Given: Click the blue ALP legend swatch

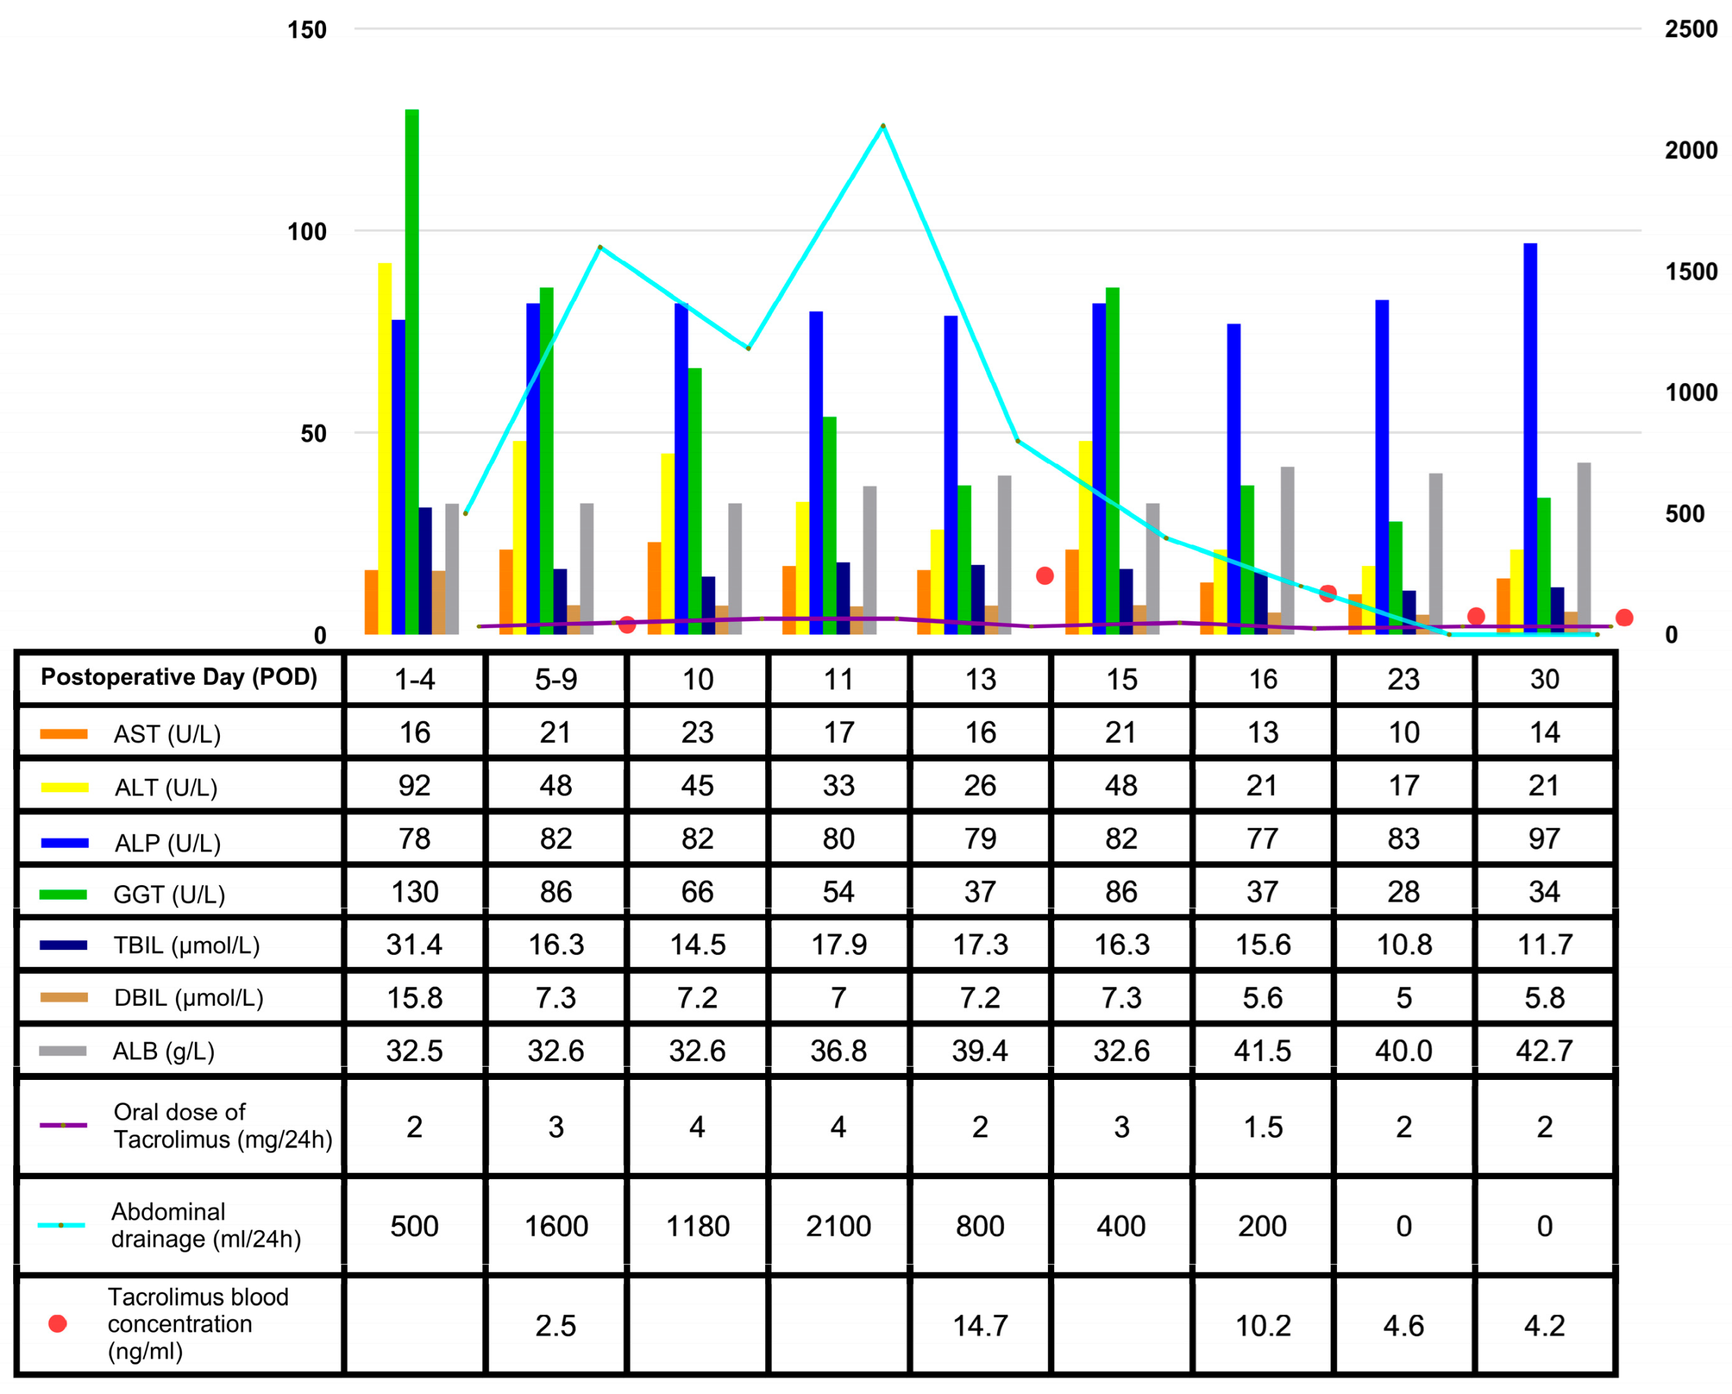Looking at the screenshot, I should [x=64, y=843].
